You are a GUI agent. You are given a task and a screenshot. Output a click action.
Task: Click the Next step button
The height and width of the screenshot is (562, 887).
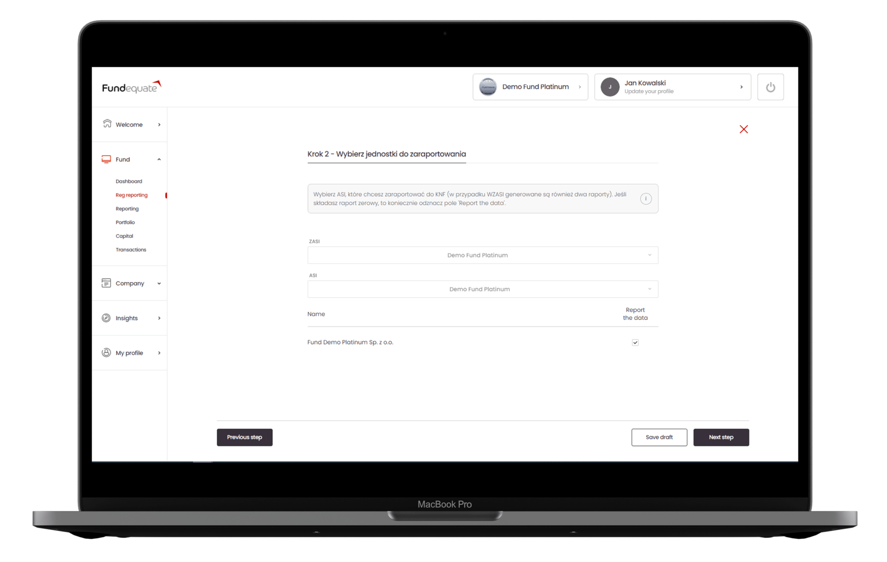coord(721,437)
